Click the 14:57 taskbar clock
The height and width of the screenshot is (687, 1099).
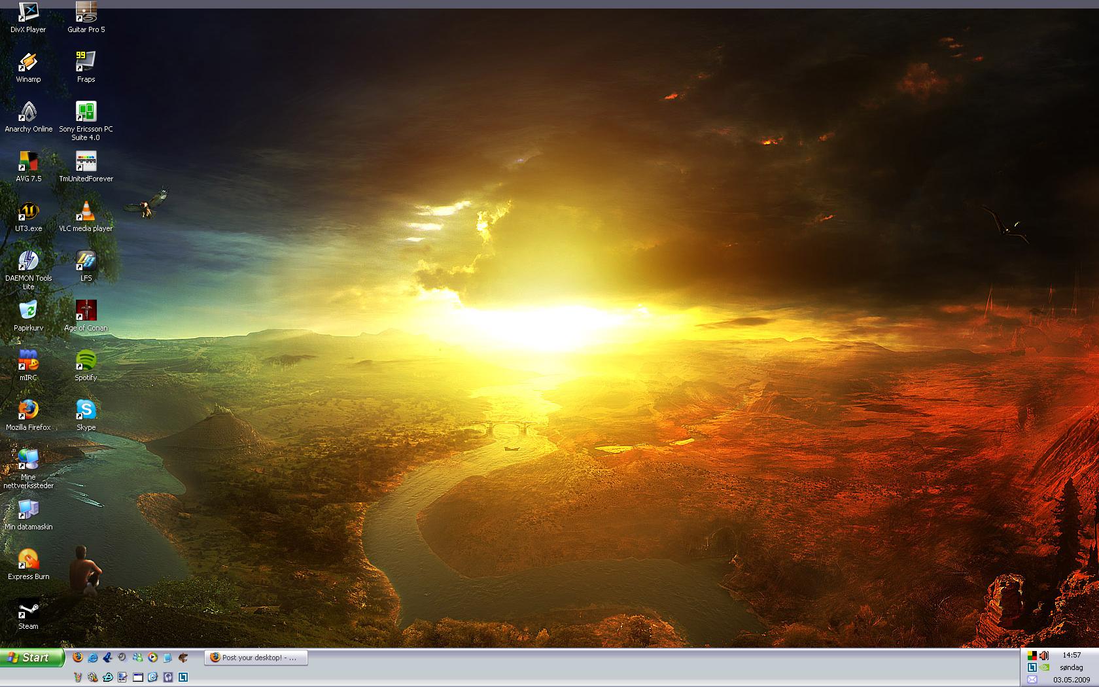click(1072, 655)
